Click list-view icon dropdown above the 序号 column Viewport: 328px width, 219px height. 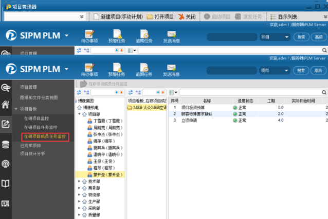[x=173, y=92]
